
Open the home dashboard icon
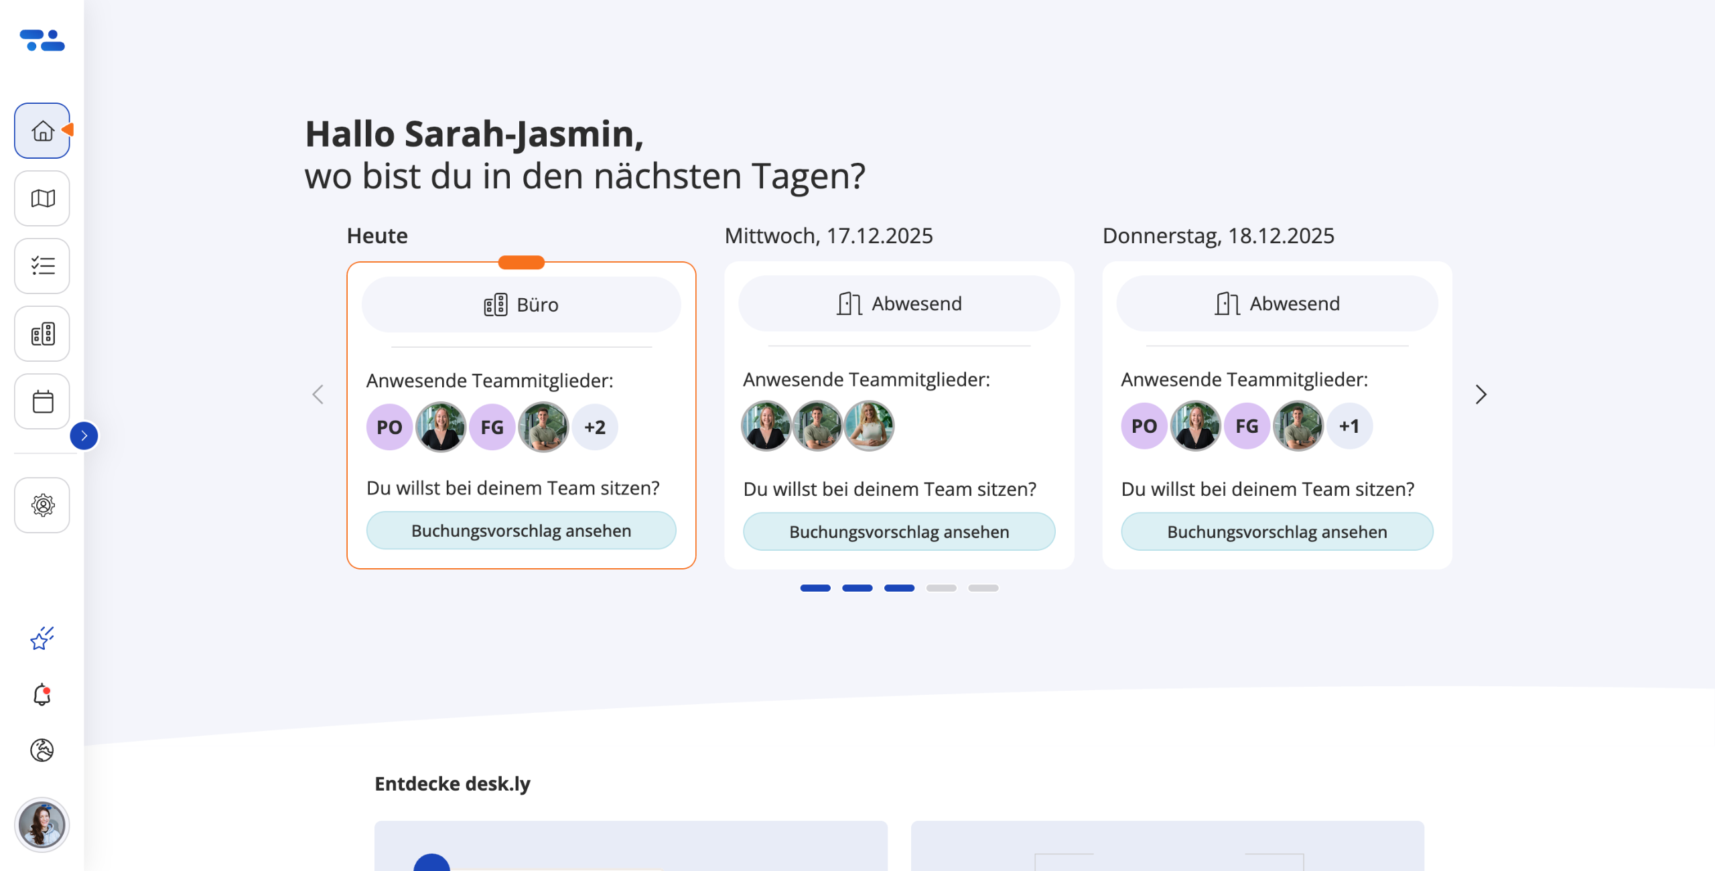42,131
